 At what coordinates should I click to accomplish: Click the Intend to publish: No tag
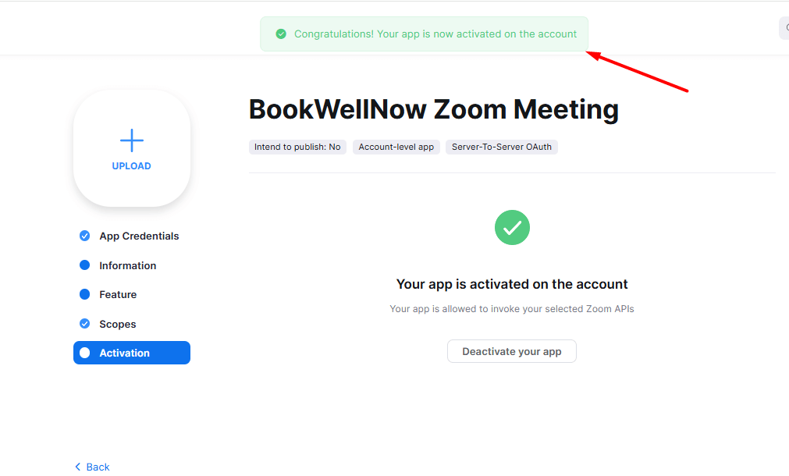point(297,147)
